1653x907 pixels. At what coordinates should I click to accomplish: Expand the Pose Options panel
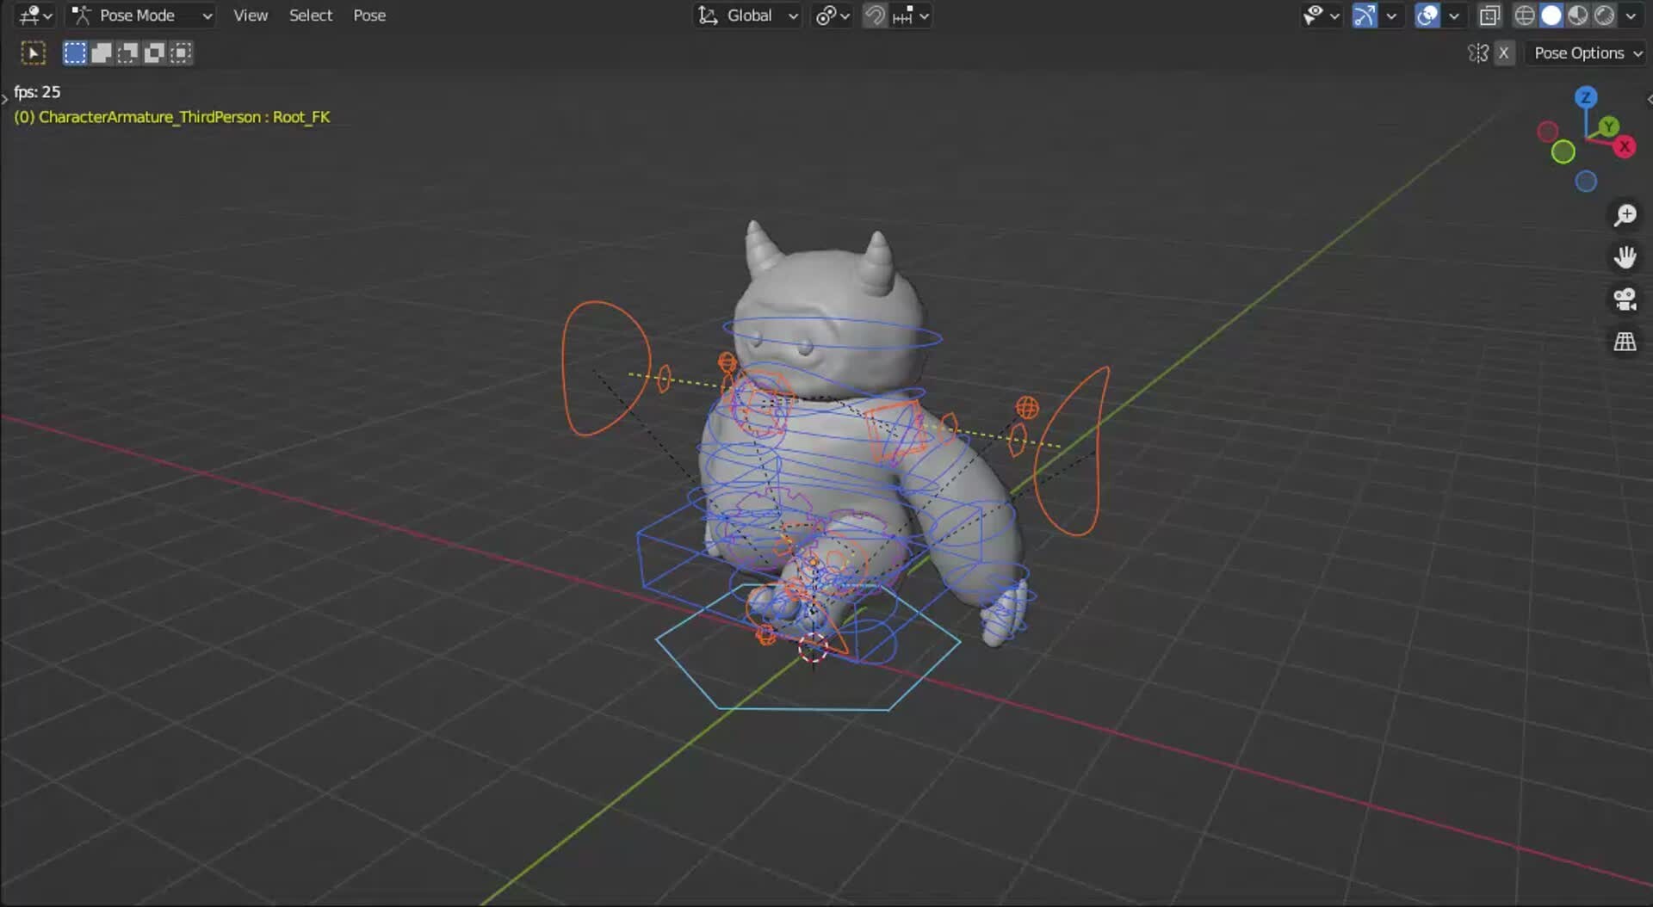[x=1585, y=52]
